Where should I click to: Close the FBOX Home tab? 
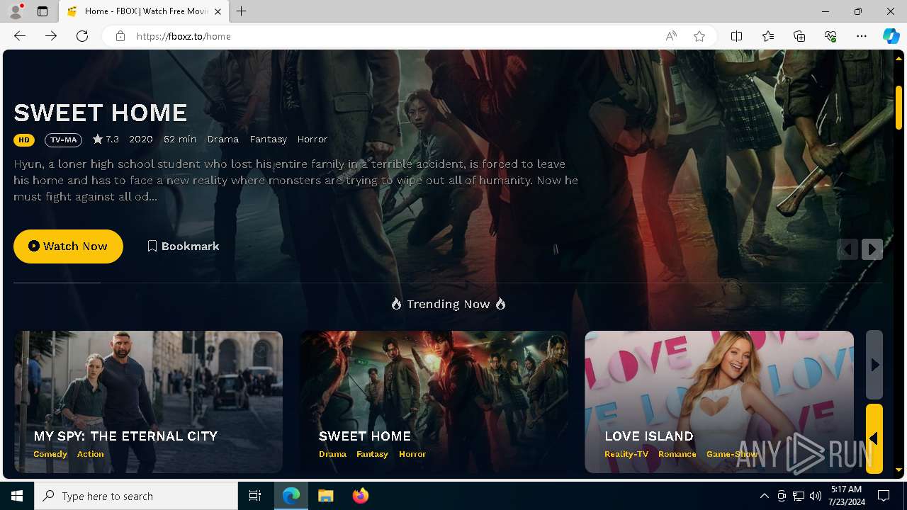(218, 11)
